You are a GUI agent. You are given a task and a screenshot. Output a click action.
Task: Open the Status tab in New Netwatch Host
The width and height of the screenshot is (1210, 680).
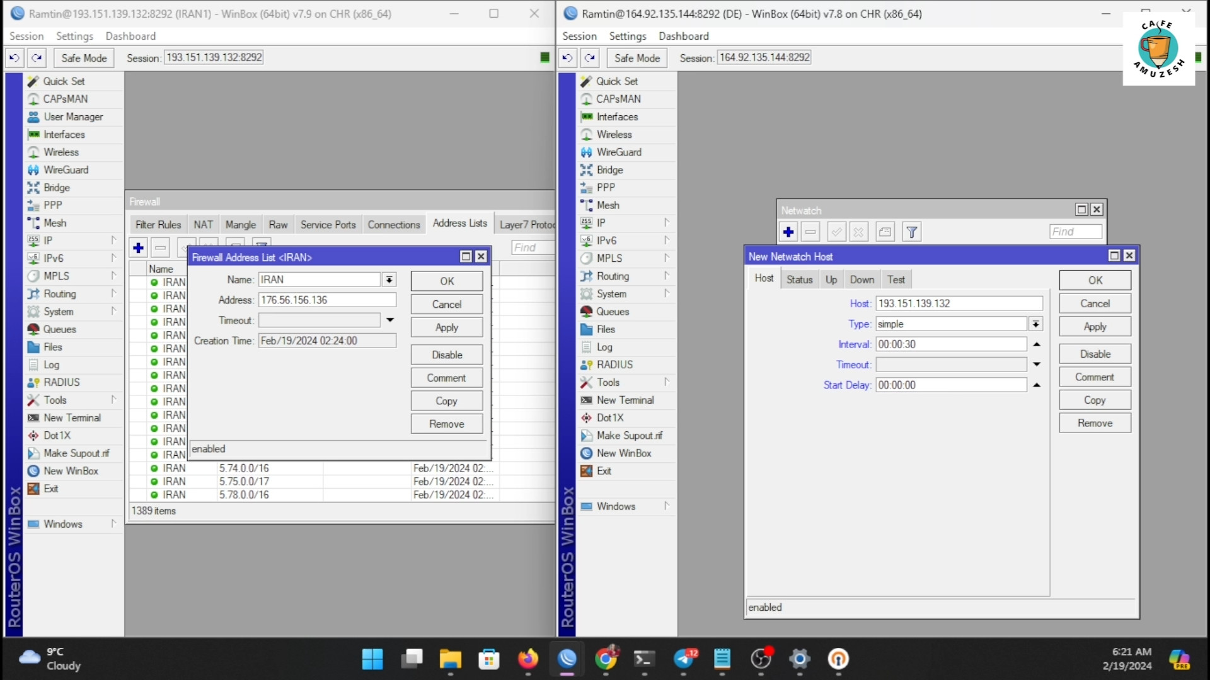[799, 280]
